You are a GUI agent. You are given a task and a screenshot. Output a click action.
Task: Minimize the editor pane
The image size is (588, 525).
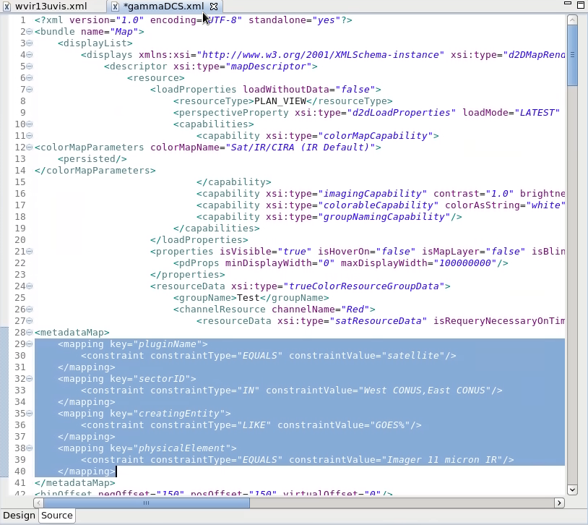pos(568,4)
